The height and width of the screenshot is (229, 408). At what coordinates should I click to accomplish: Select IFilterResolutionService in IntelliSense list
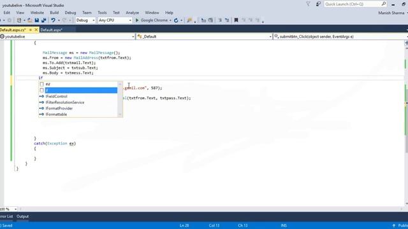pos(78,102)
